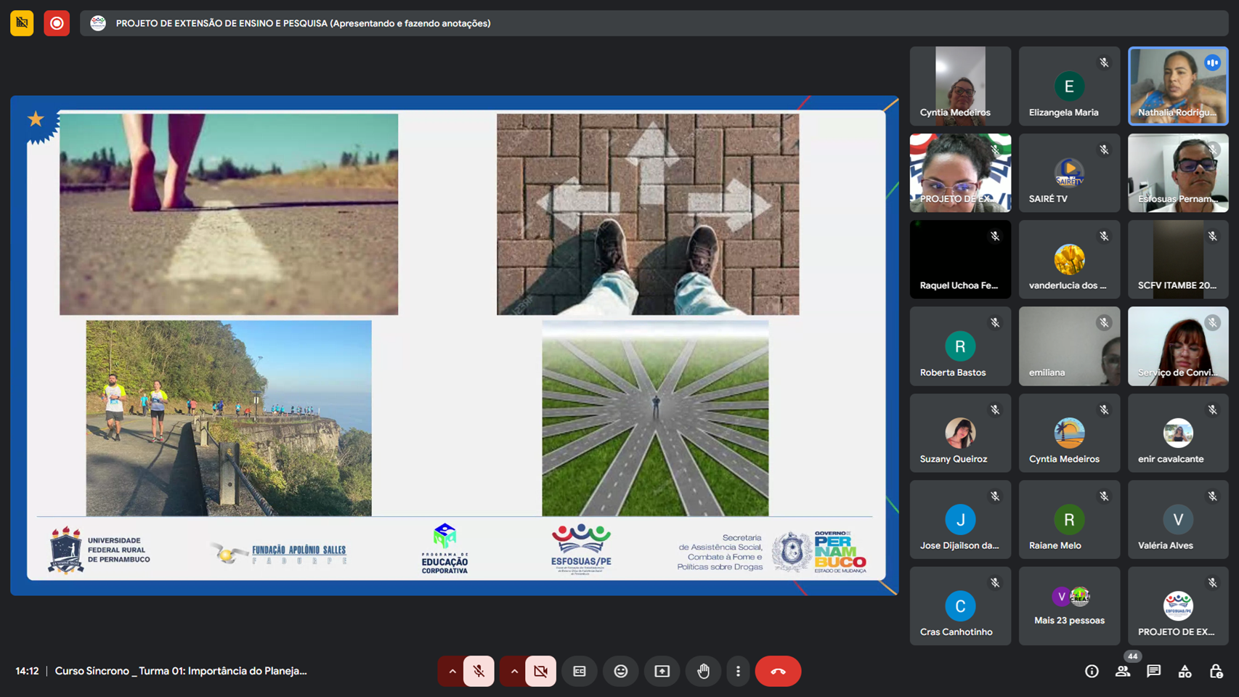Expand audio settings arrow beside microphone
This screenshot has width=1239, height=697.
click(452, 671)
